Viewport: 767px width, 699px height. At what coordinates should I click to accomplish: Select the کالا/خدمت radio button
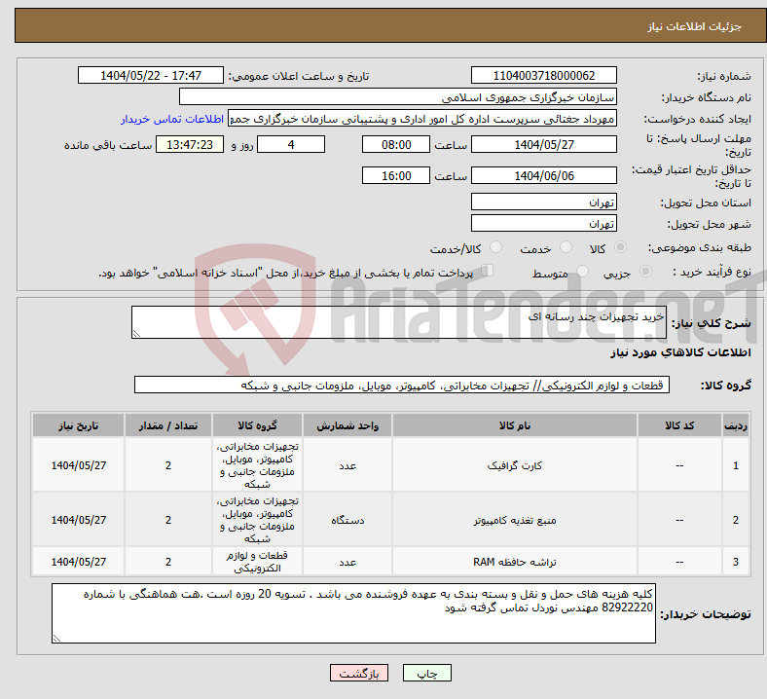495,247
